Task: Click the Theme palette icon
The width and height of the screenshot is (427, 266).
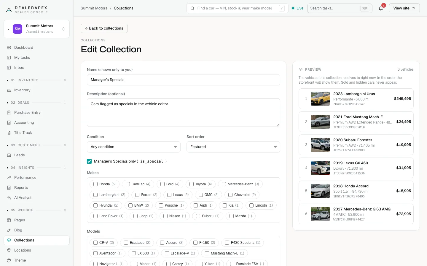Action: (9, 260)
